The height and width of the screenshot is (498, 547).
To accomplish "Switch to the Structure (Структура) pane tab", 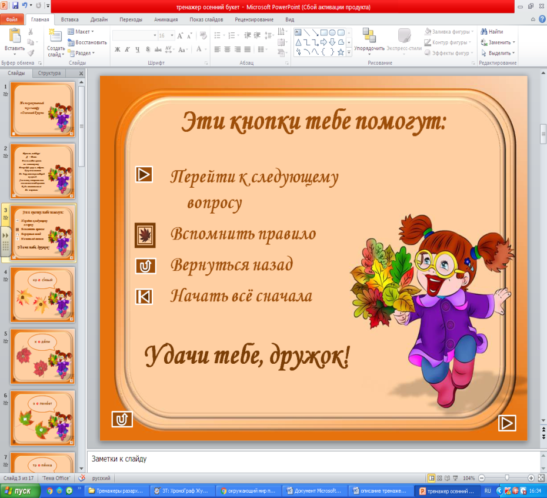I will pos(49,73).
